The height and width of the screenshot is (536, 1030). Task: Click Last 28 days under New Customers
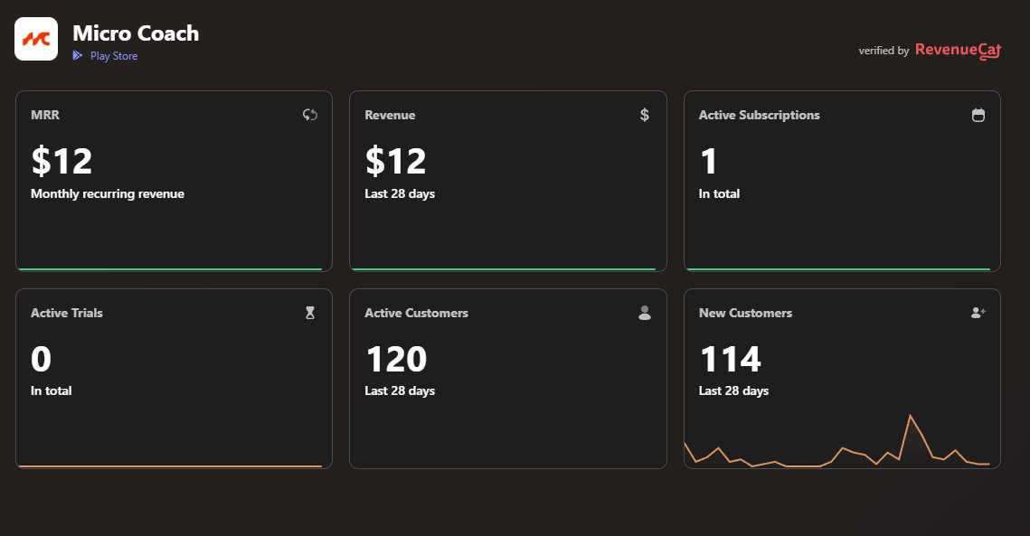pos(733,390)
